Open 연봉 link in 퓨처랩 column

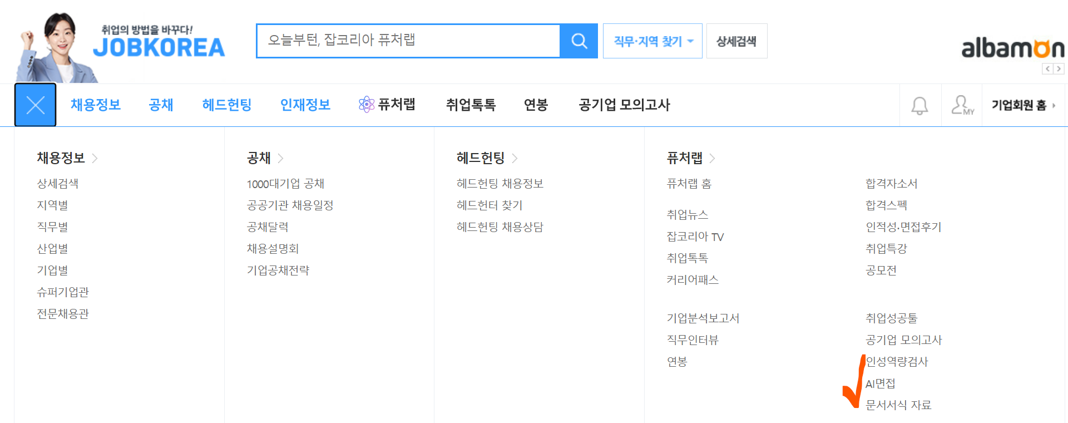[677, 362]
